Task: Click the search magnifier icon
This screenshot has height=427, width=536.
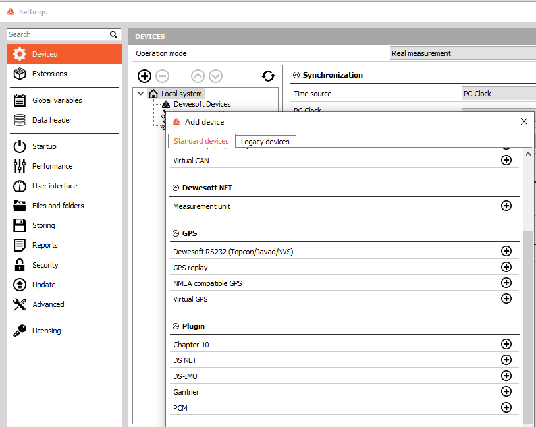Action: tap(113, 34)
